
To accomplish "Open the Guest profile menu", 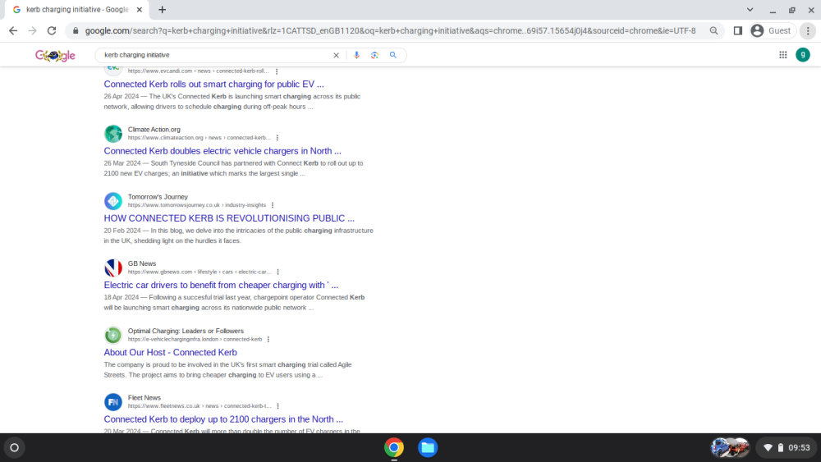I will click(x=771, y=31).
